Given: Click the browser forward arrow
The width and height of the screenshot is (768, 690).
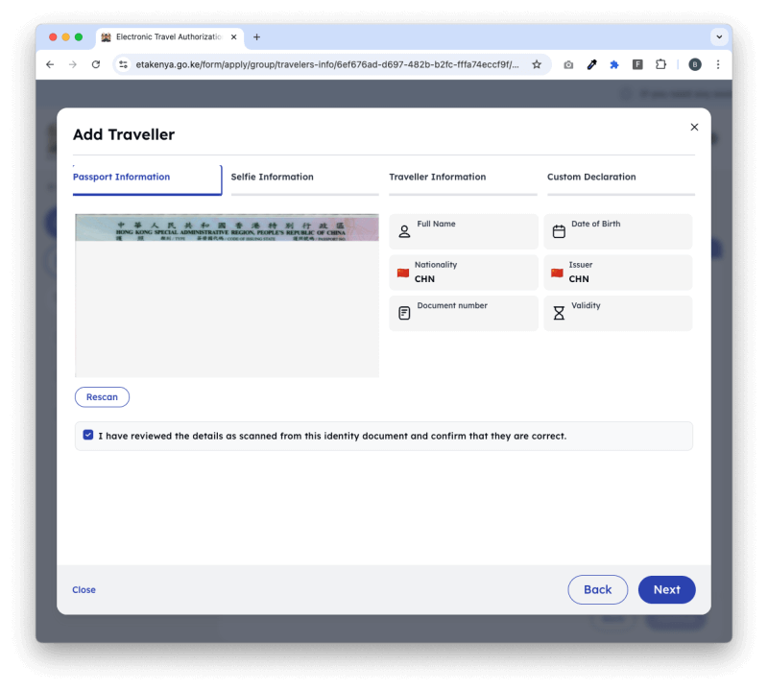Looking at the screenshot, I should [x=73, y=64].
